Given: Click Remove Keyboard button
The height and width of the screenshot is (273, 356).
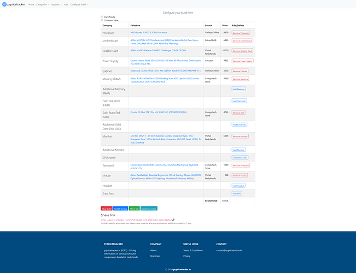Looking at the screenshot, I should (241, 165).
